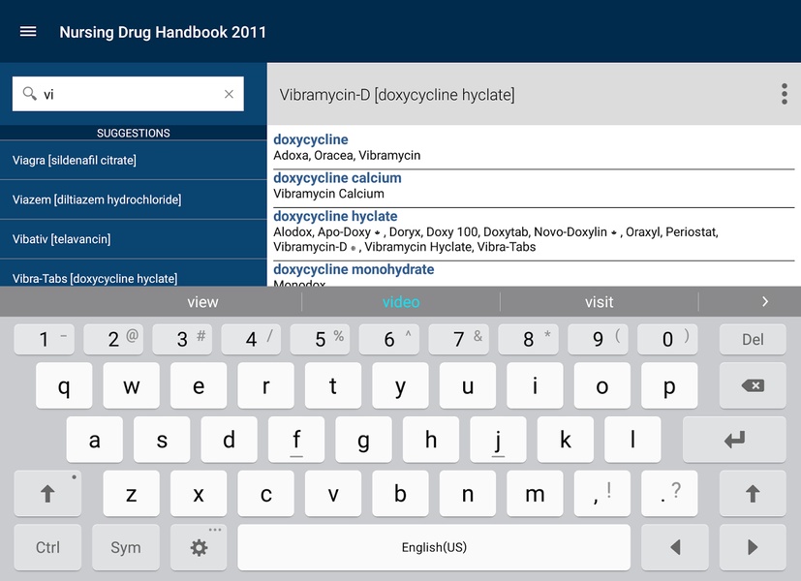Tap the English(US) space bar
This screenshot has height=581, width=801.
click(434, 547)
